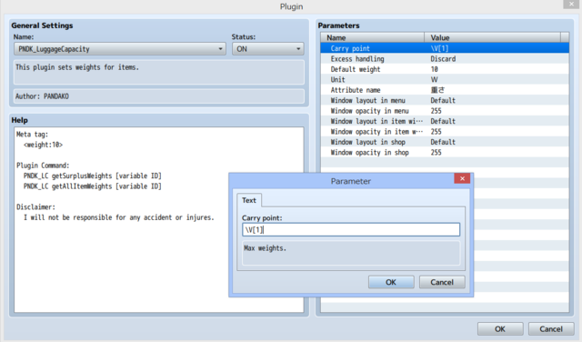
Task: Close the Plugin window
Action: coord(572,4)
